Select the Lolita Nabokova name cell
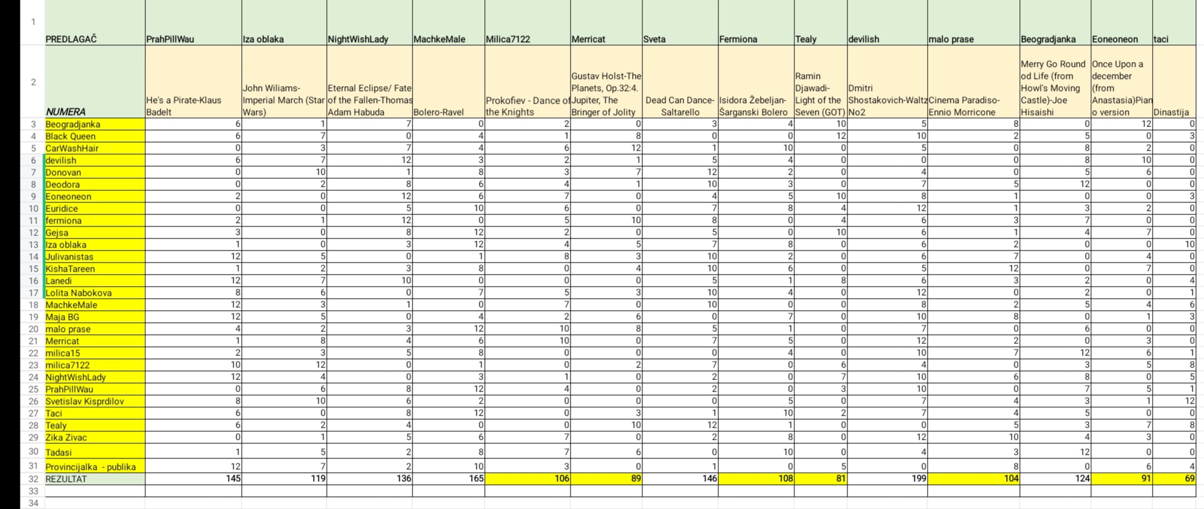 point(95,293)
